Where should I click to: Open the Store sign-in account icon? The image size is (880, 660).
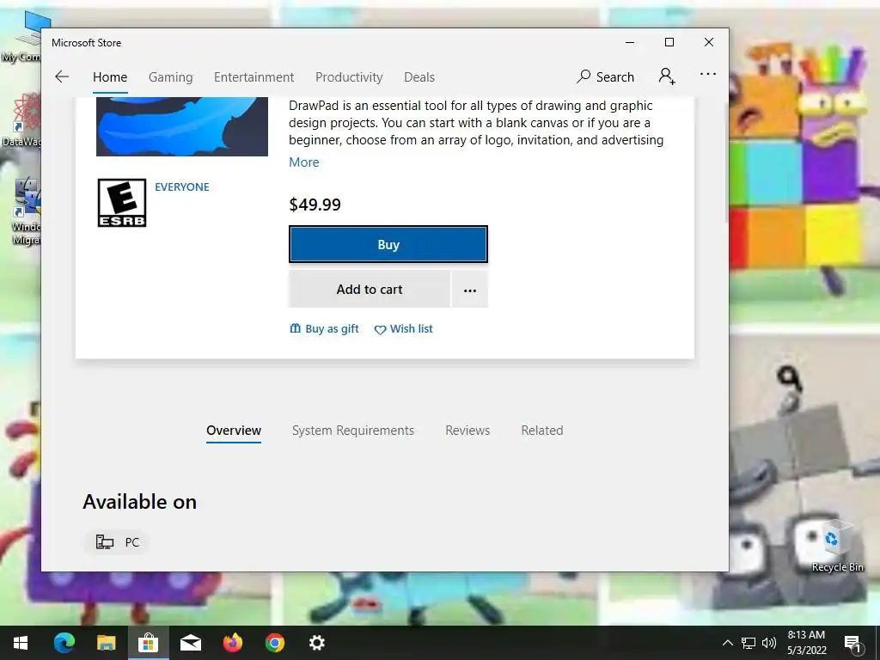667,76
